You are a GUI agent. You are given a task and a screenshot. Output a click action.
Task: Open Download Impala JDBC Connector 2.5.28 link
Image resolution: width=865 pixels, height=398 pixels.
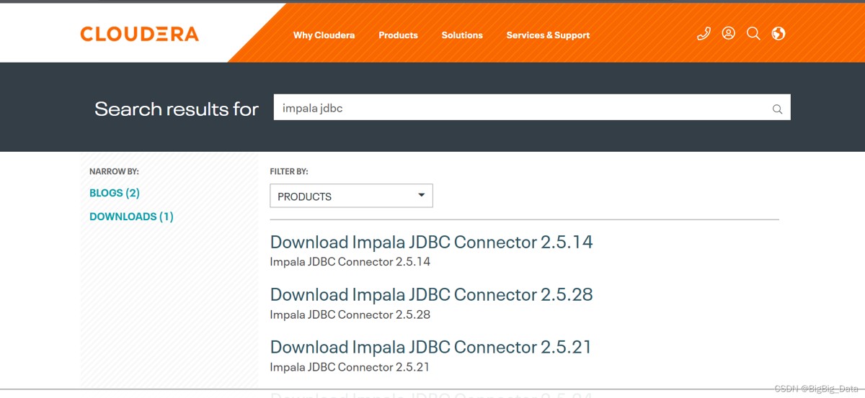[431, 294]
